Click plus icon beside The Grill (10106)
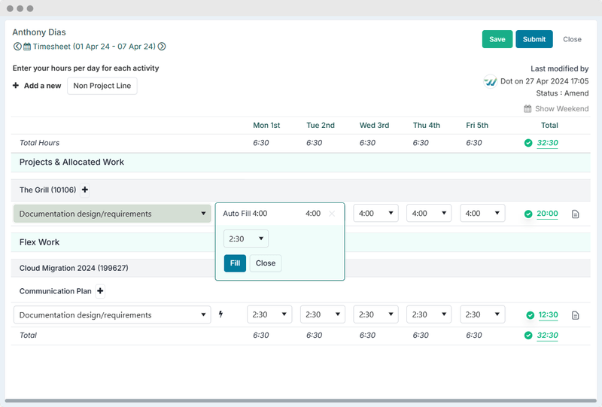This screenshot has height=407, width=602. (85, 190)
